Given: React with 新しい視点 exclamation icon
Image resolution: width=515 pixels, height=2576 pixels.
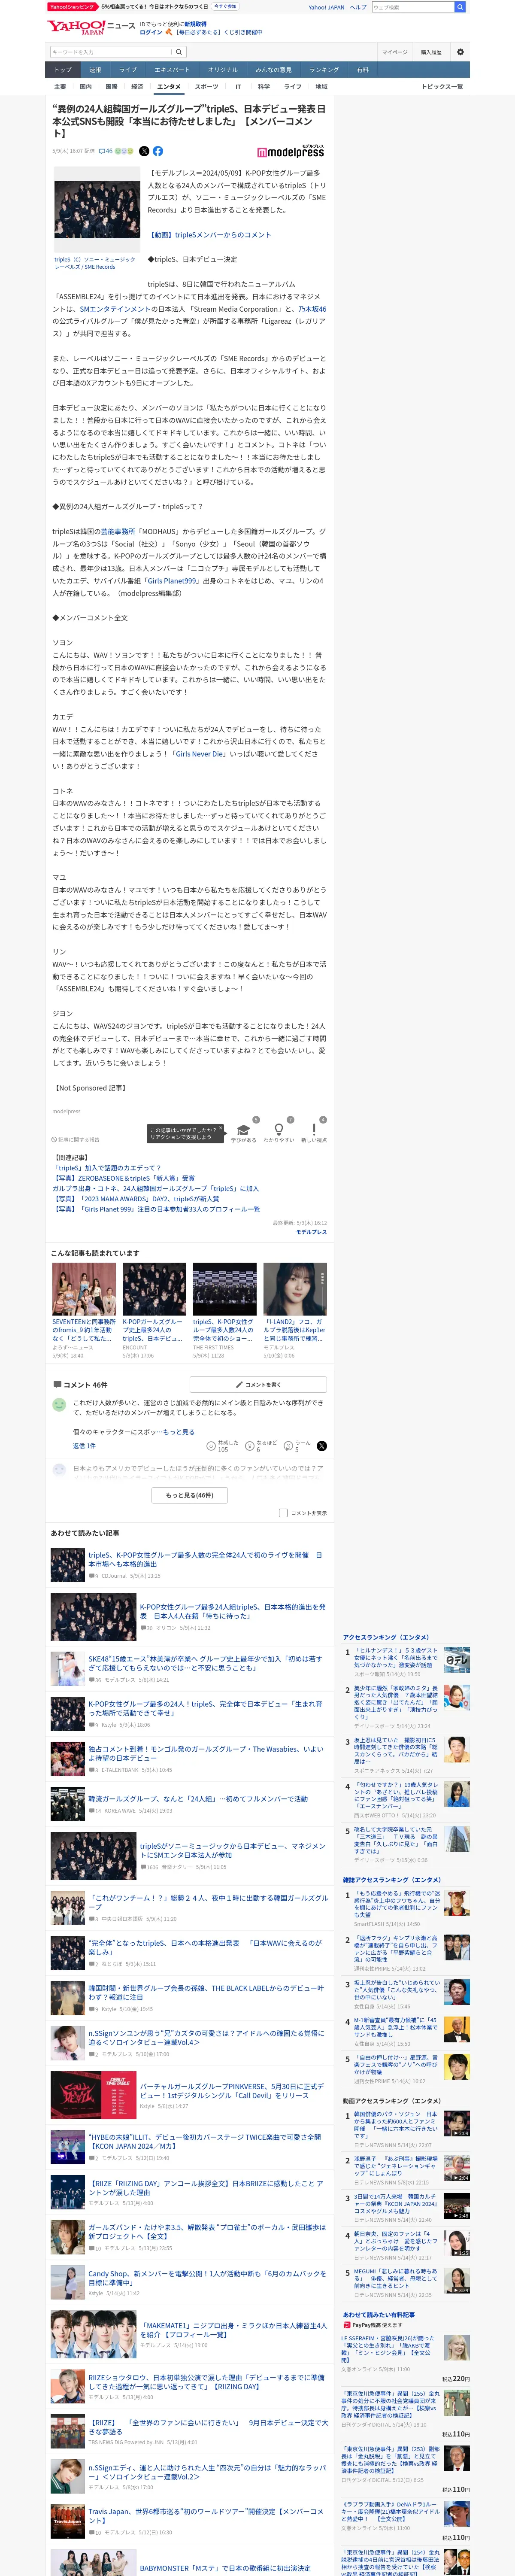Looking at the screenshot, I should [314, 1130].
